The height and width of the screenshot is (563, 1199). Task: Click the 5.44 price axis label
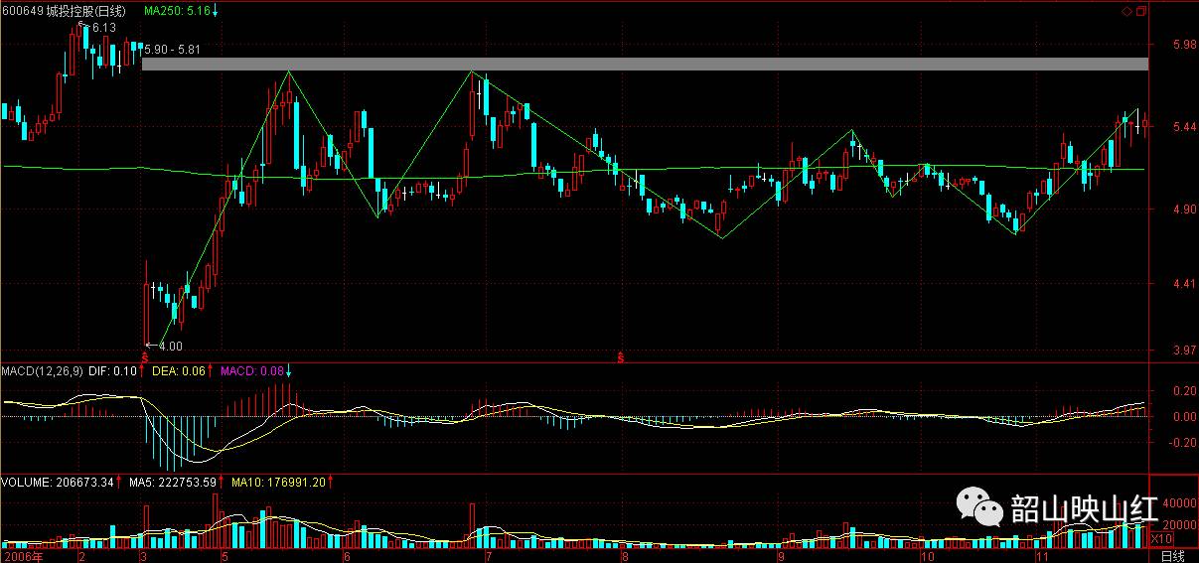pyautogui.click(x=1184, y=128)
